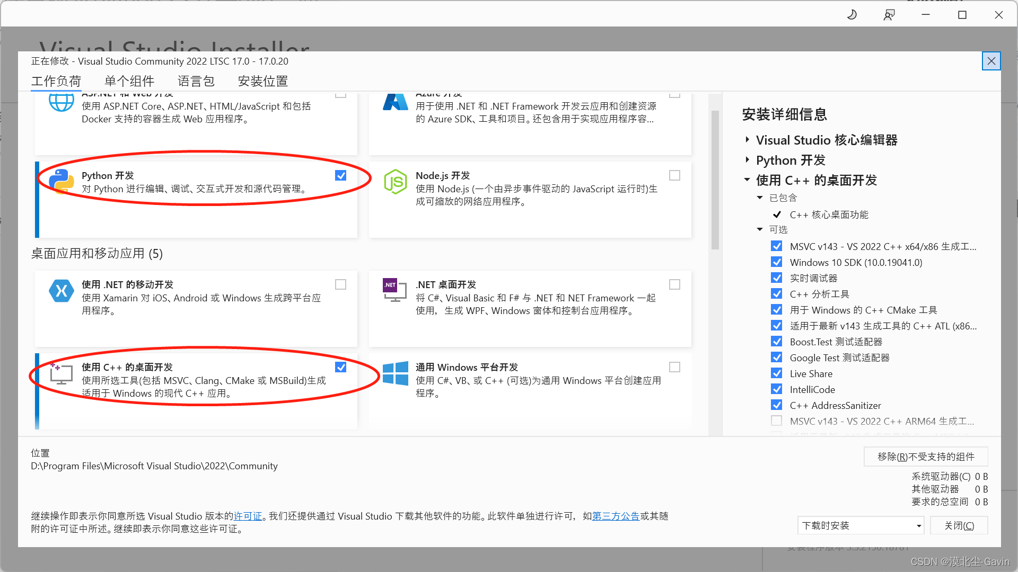1018x572 pixels.
Task: Maximize the Visual Studio Installer window
Action: [x=962, y=15]
